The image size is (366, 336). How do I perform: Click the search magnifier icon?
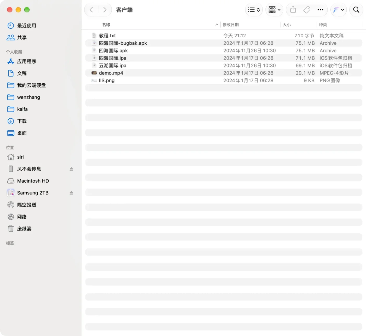click(356, 10)
